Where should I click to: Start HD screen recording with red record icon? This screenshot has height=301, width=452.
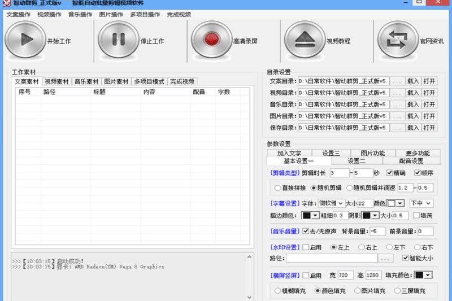coord(212,40)
